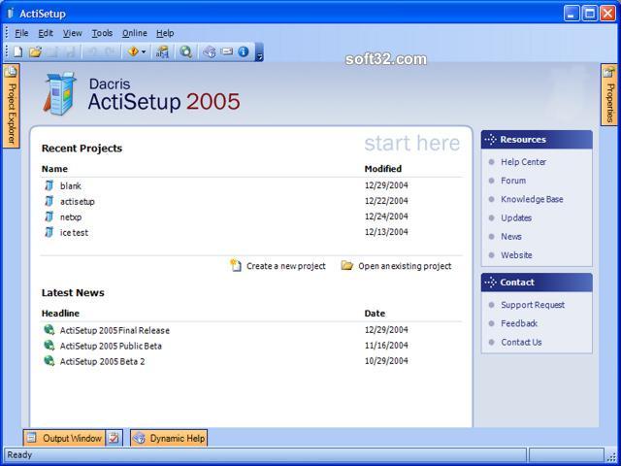Click the ActiSetup title bar app icon
Viewport: 621px width, 466px height.
(11, 13)
